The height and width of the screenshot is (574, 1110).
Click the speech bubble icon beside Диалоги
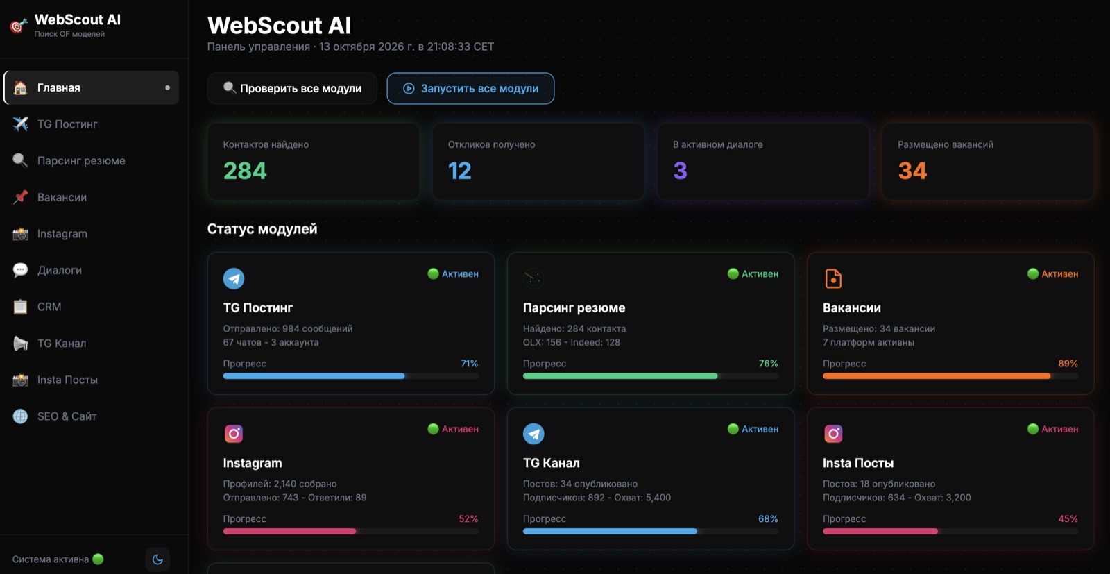pyautogui.click(x=21, y=270)
